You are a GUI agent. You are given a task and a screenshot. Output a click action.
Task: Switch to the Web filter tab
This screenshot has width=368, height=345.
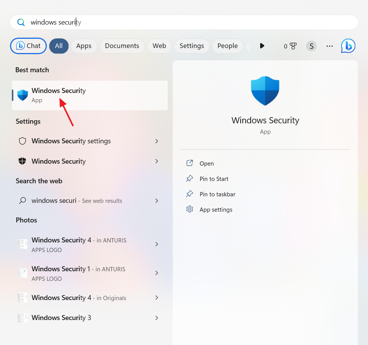pos(159,46)
